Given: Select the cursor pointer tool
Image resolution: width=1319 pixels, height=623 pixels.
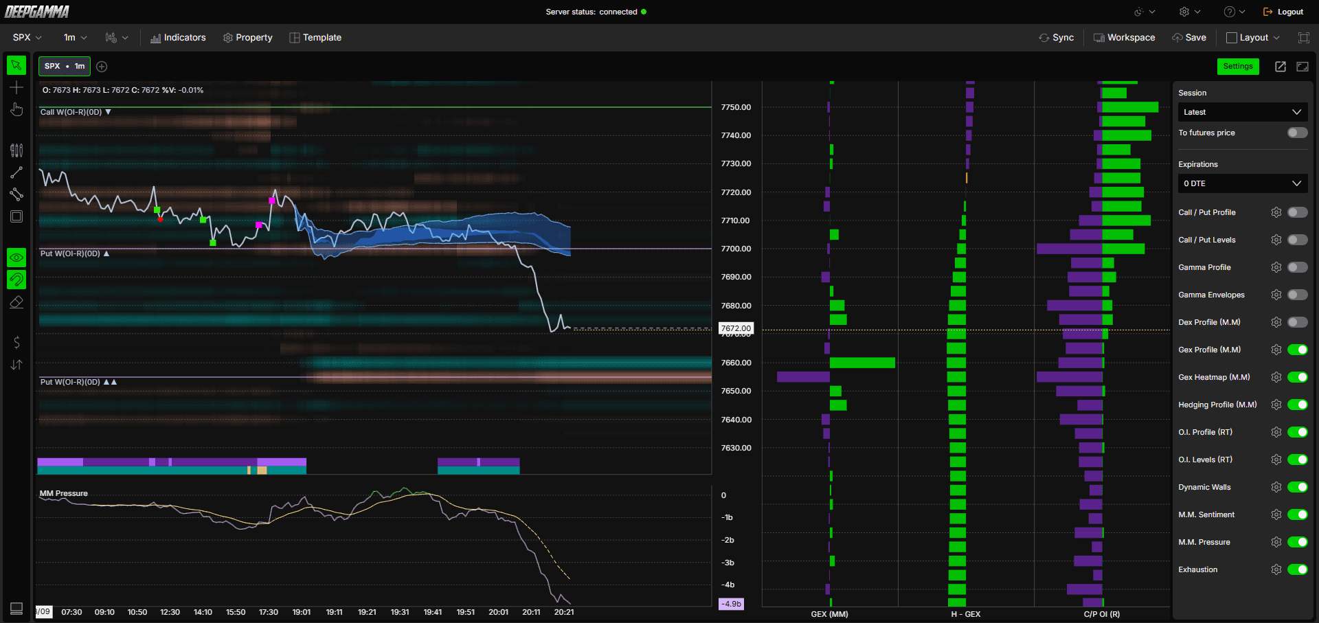Looking at the screenshot, I should point(16,65).
